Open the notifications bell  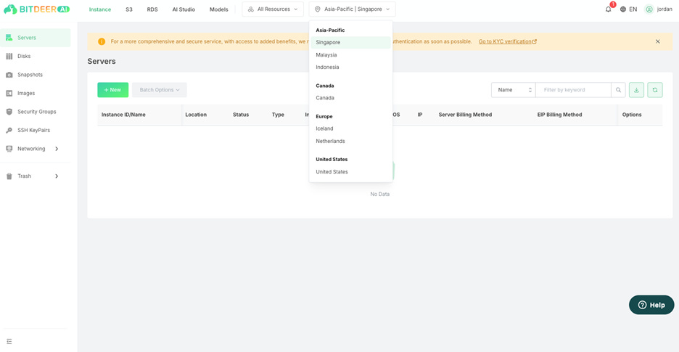click(609, 9)
